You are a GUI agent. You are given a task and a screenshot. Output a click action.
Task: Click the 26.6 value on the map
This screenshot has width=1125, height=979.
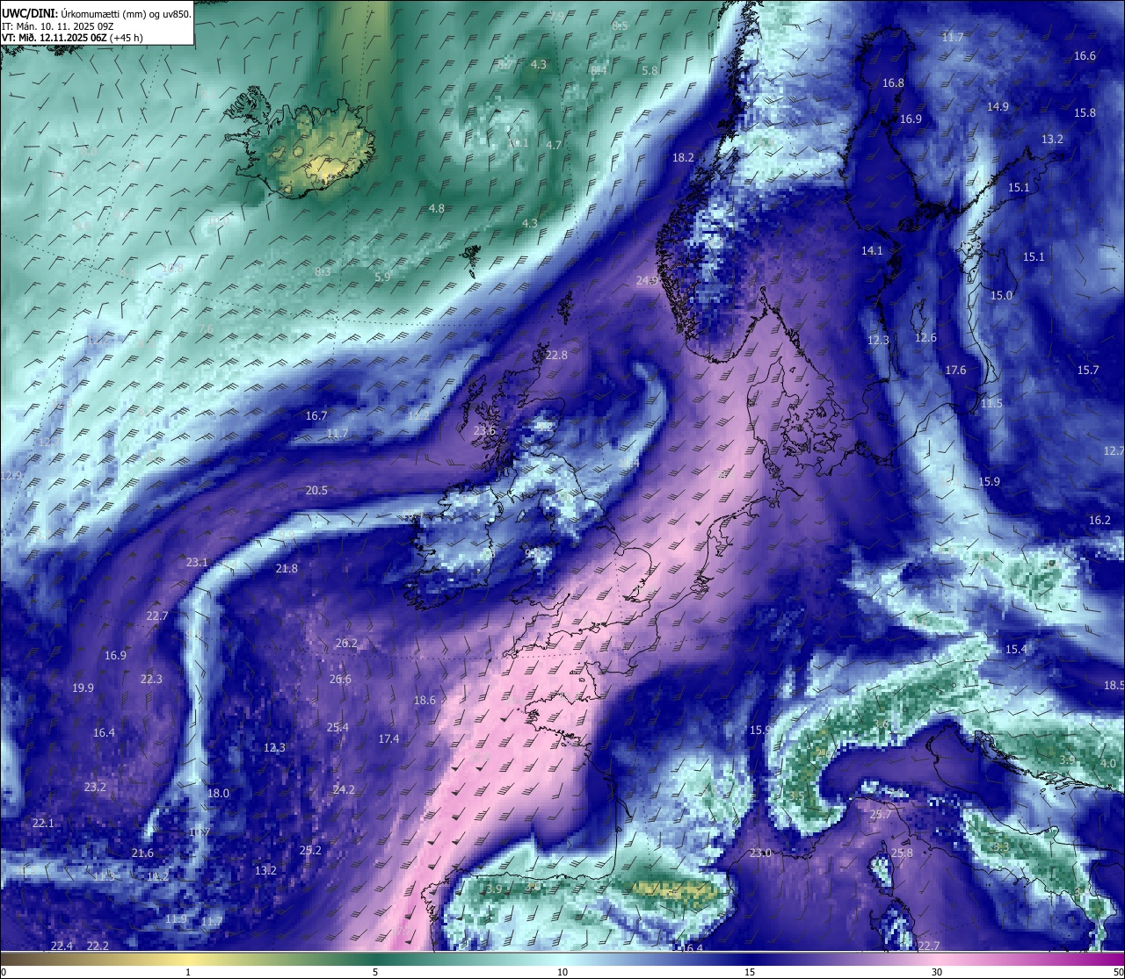click(x=340, y=679)
